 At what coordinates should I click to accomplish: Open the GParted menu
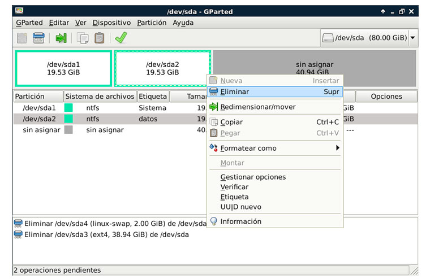point(29,23)
